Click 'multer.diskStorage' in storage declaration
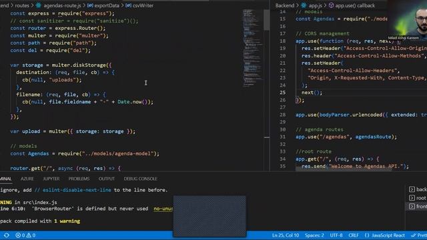The height and width of the screenshot is (240, 427). [79, 65]
